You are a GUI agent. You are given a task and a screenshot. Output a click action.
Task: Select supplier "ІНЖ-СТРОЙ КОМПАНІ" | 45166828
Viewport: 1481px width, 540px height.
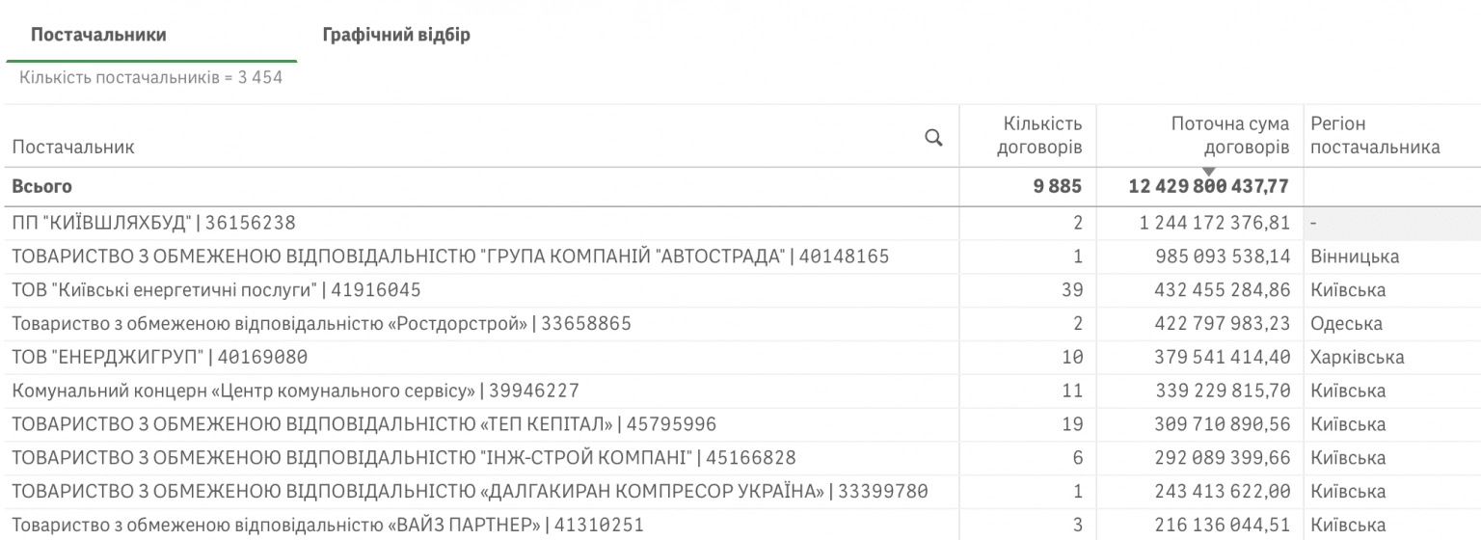coord(403,459)
